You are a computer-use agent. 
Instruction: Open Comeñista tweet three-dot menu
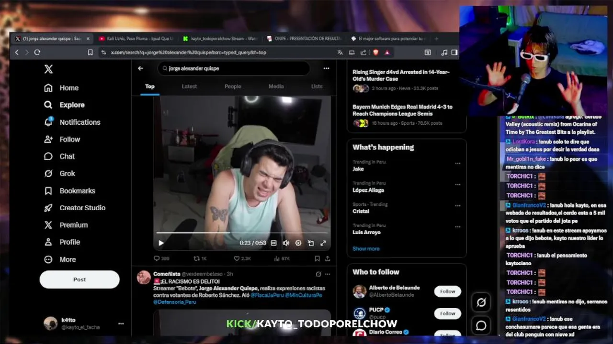[328, 274]
